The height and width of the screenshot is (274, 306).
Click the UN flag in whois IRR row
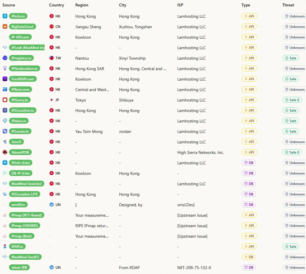point(52,267)
